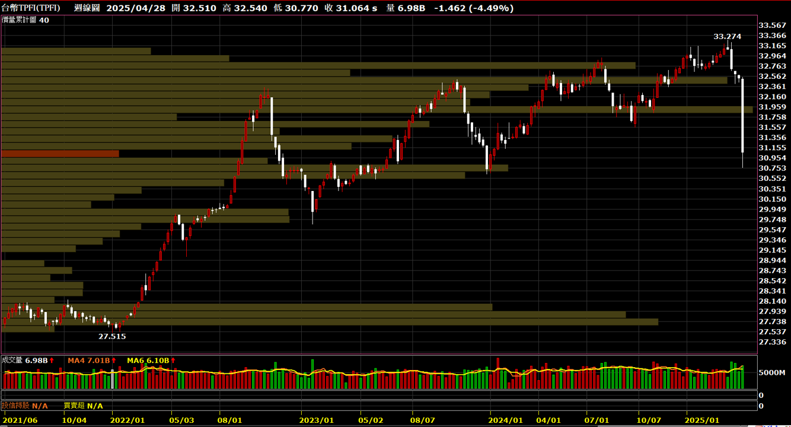791x427 pixels.
Task: Click the latest long white weekly candle
Action: click(742, 115)
